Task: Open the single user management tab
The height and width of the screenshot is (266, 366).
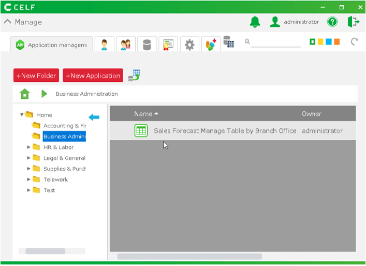Action: point(104,45)
